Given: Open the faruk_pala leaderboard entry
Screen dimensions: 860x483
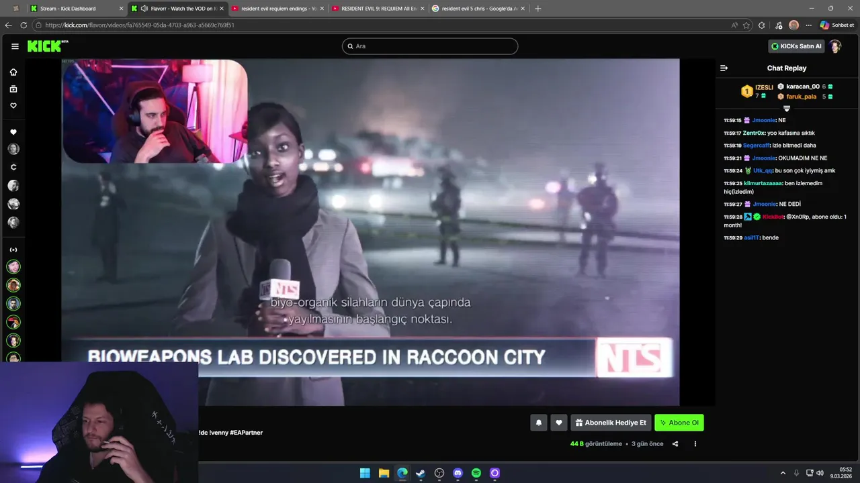Looking at the screenshot, I should (x=805, y=97).
